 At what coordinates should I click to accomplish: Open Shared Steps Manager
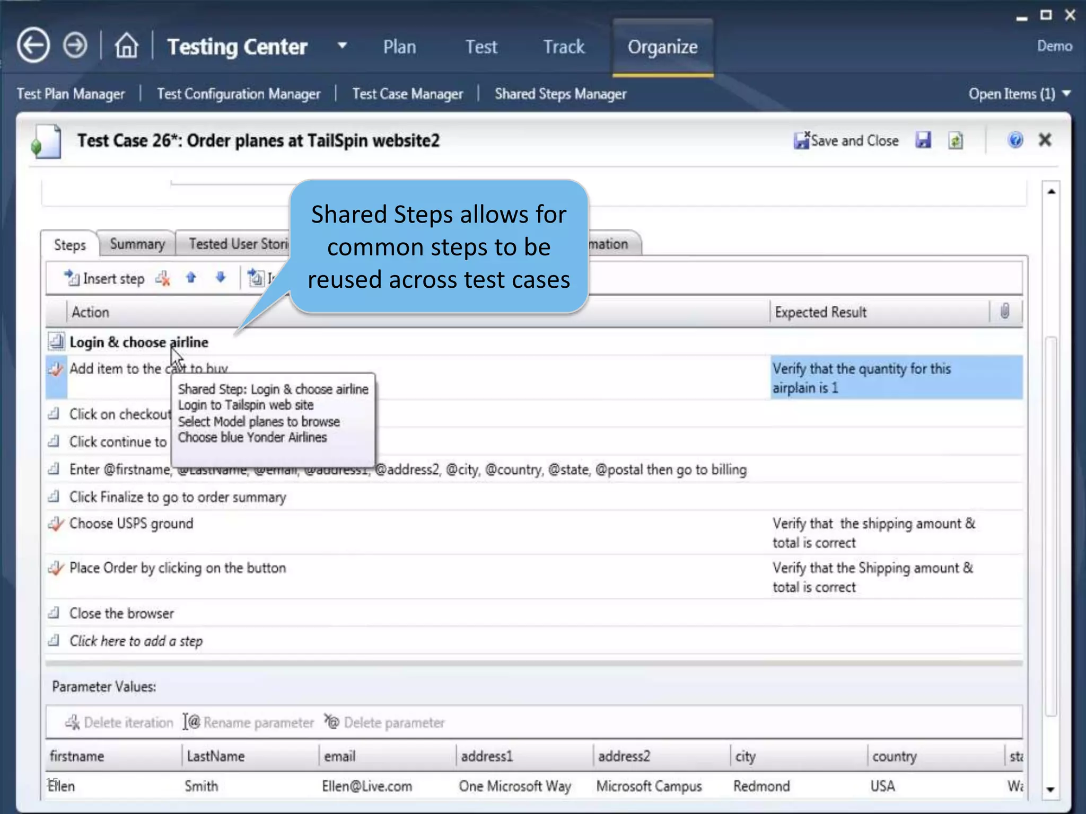tap(560, 94)
